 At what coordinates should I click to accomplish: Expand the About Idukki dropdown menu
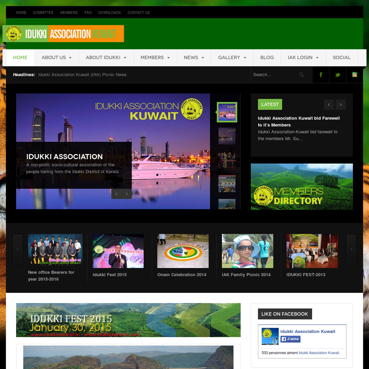[106, 57]
